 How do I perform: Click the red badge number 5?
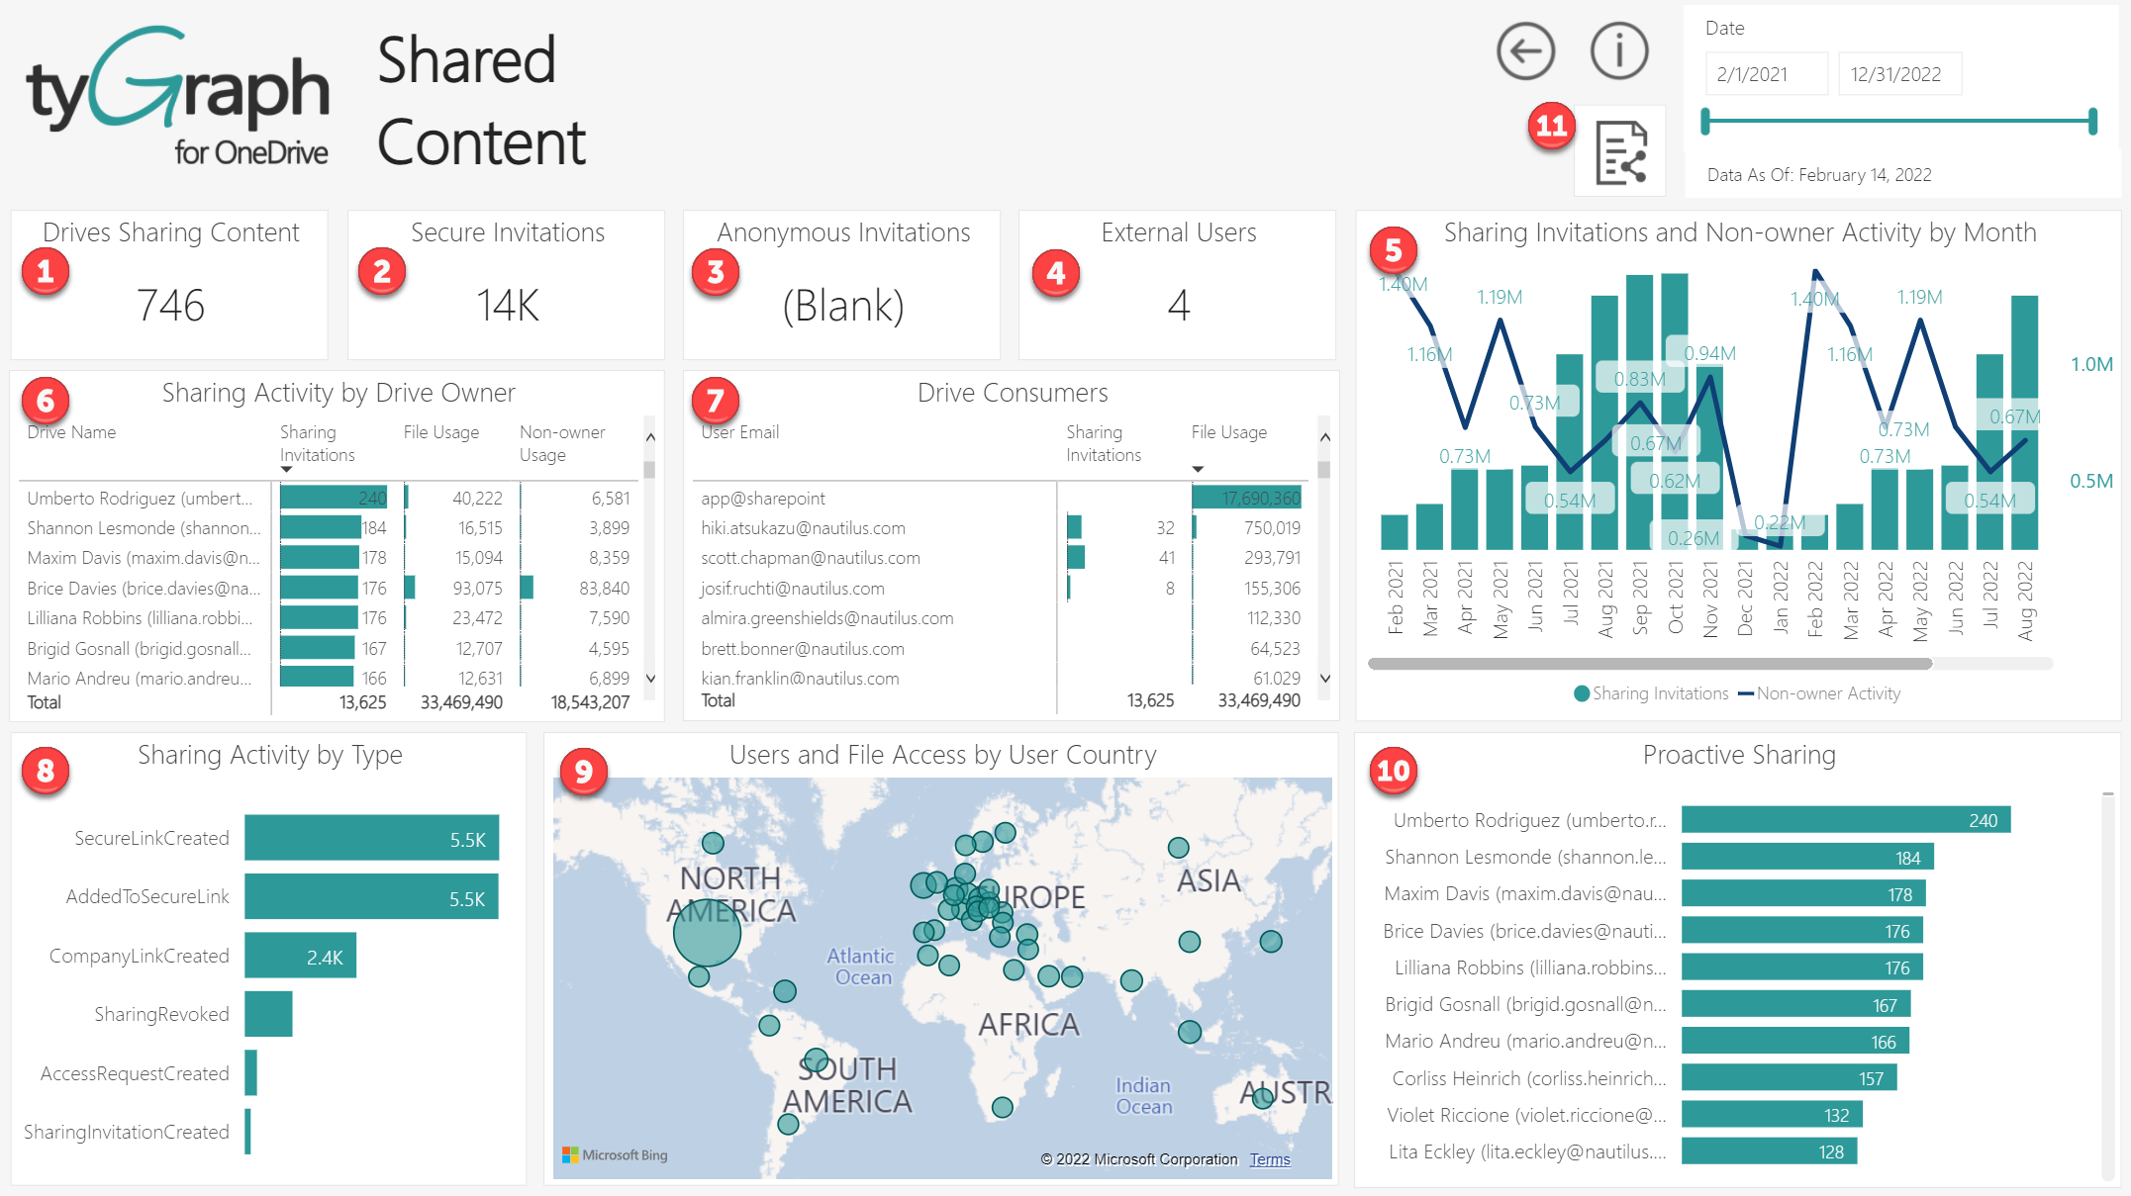(x=1393, y=250)
